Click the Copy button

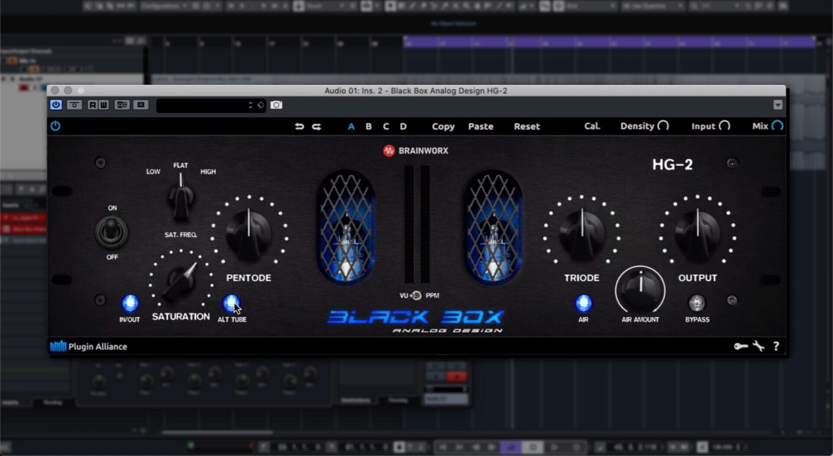(x=443, y=127)
